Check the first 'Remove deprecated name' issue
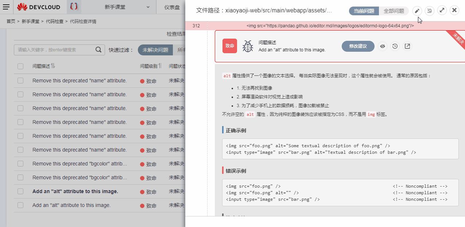Screen dimensions: 465x227 20,81
